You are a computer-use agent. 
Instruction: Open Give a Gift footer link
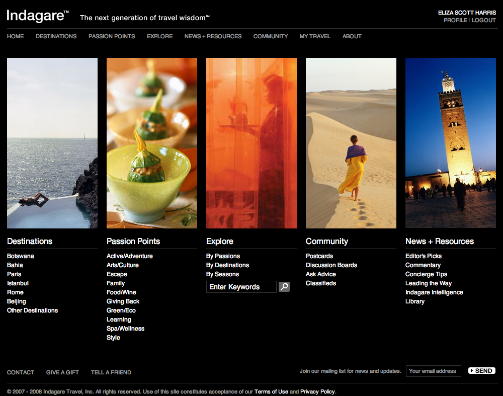62,372
